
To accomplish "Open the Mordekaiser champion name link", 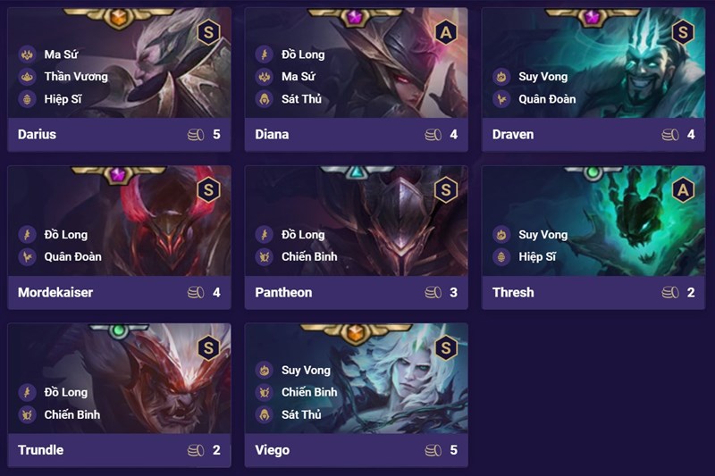I will 55,292.
